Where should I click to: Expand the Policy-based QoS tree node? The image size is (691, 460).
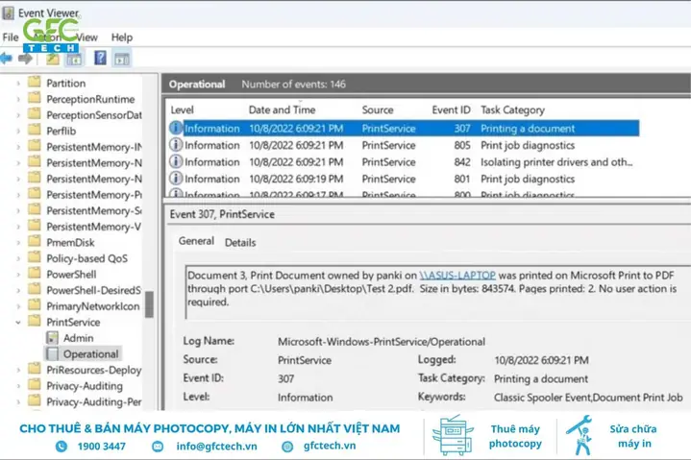(18, 258)
